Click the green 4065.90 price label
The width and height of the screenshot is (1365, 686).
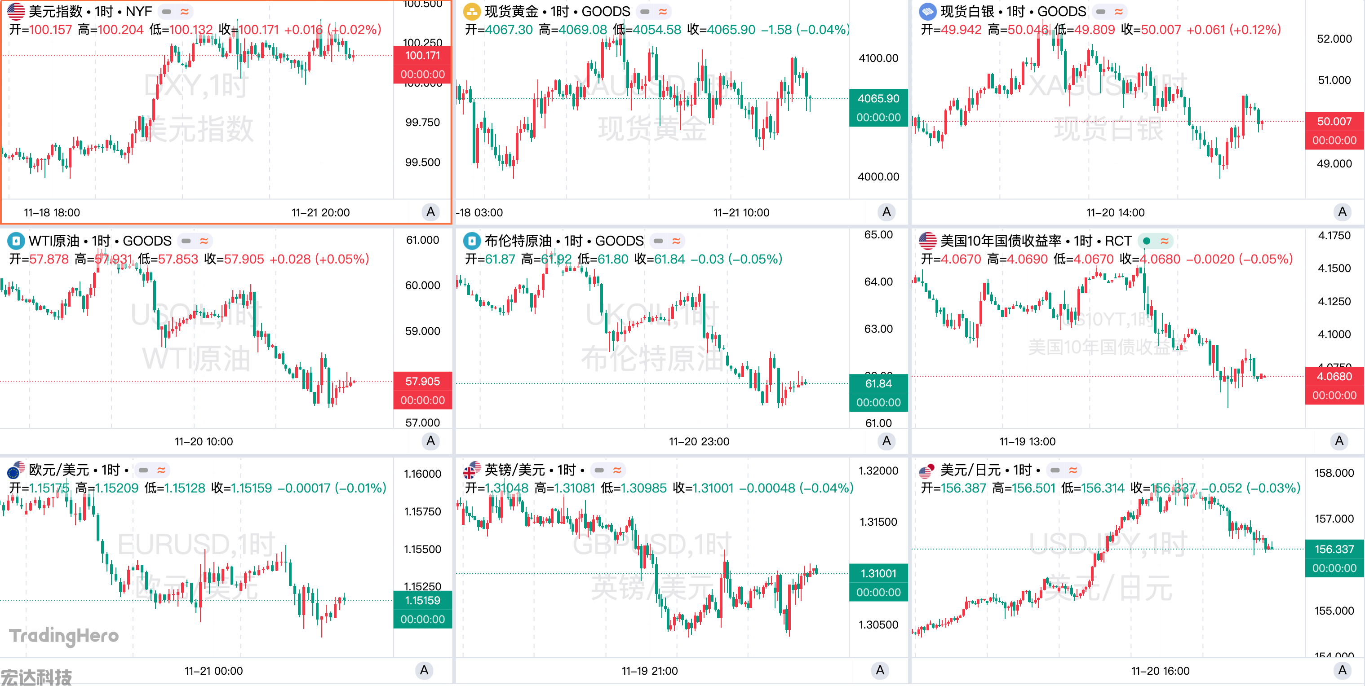pyautogui.click(x=878, y=98)
